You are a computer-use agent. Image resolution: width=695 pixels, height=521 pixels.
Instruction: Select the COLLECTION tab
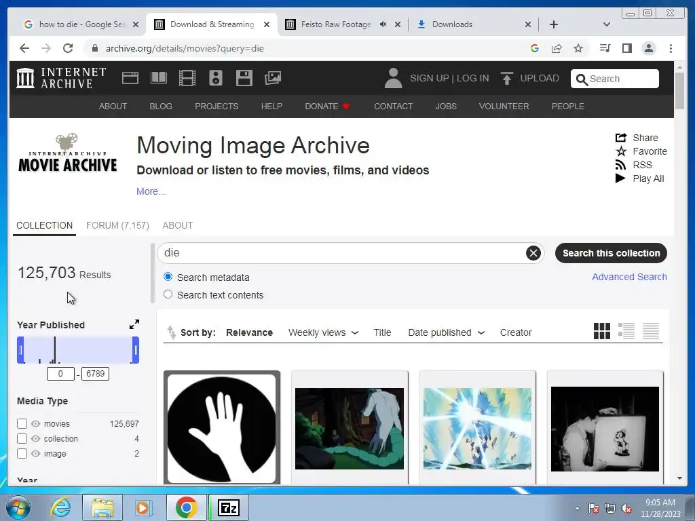coord(44,225)
